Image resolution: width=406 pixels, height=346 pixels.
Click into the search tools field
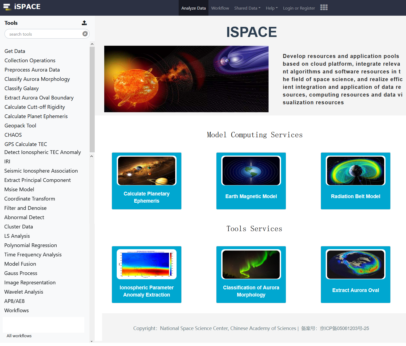(44, 34)
